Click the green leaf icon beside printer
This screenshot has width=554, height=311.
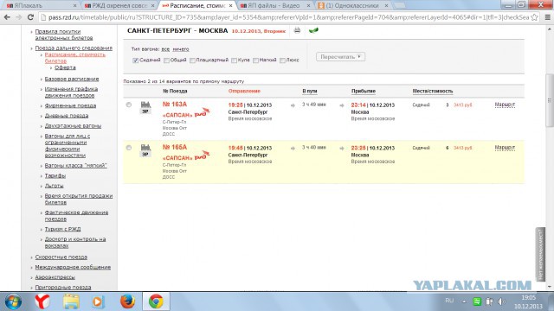(313, 30)
